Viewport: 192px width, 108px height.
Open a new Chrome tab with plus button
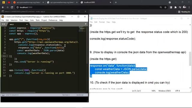click(116, 2)
